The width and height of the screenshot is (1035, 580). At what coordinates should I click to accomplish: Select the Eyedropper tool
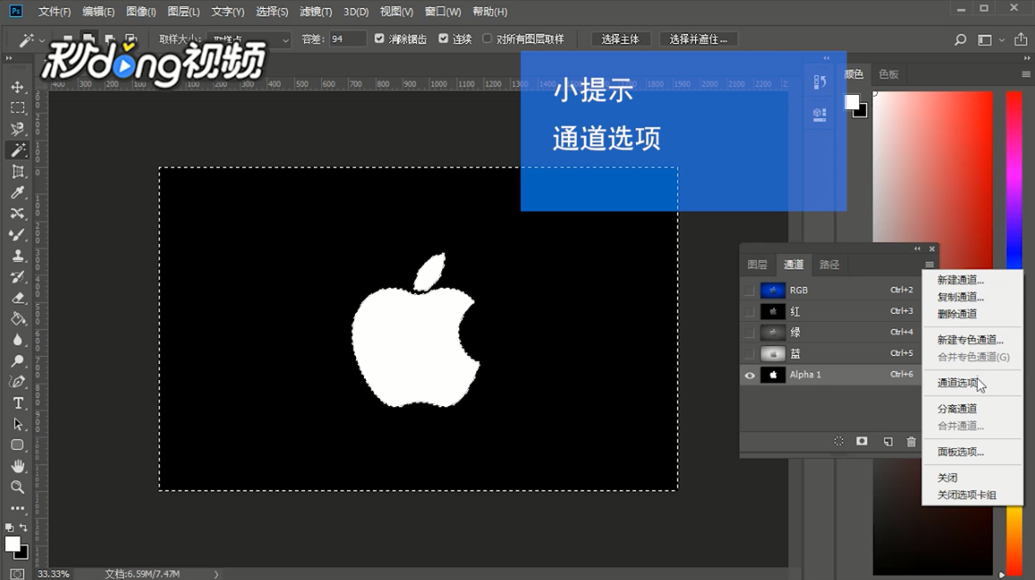point(18,193)
